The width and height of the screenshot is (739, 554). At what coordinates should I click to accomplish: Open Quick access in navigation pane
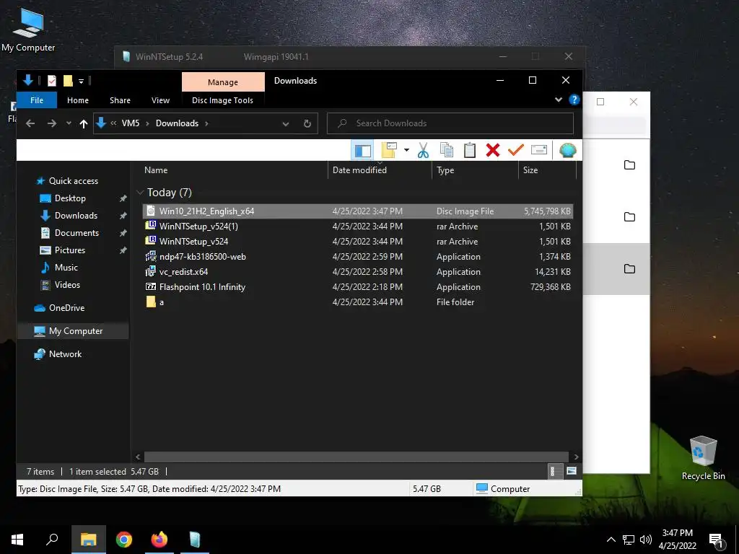pos(74,181)
